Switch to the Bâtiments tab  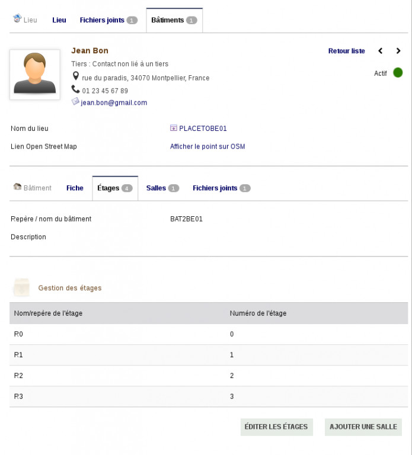click(x=174, y=20)
